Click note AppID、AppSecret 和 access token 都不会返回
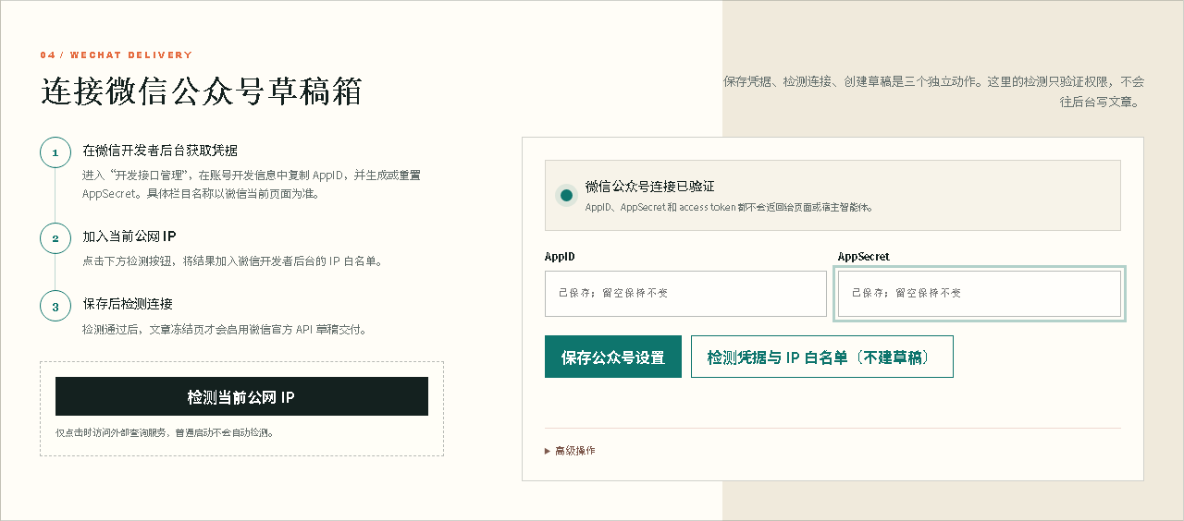The image size is (1184, 521). click(x=730, y=208)
